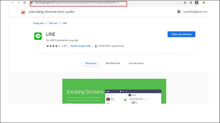Open the Xã hội và giao tiếp category

click(x=80, y=46)
